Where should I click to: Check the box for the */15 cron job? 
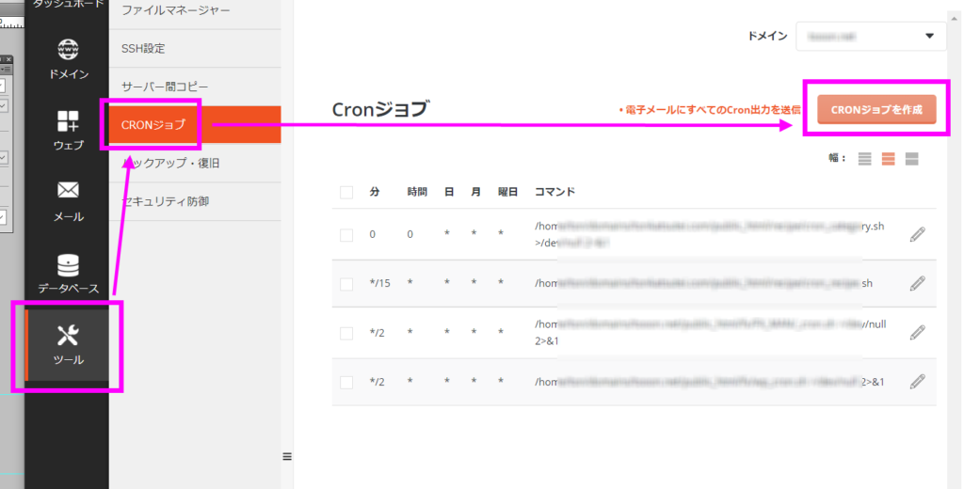pyautogui.click(x=346, y=284)
